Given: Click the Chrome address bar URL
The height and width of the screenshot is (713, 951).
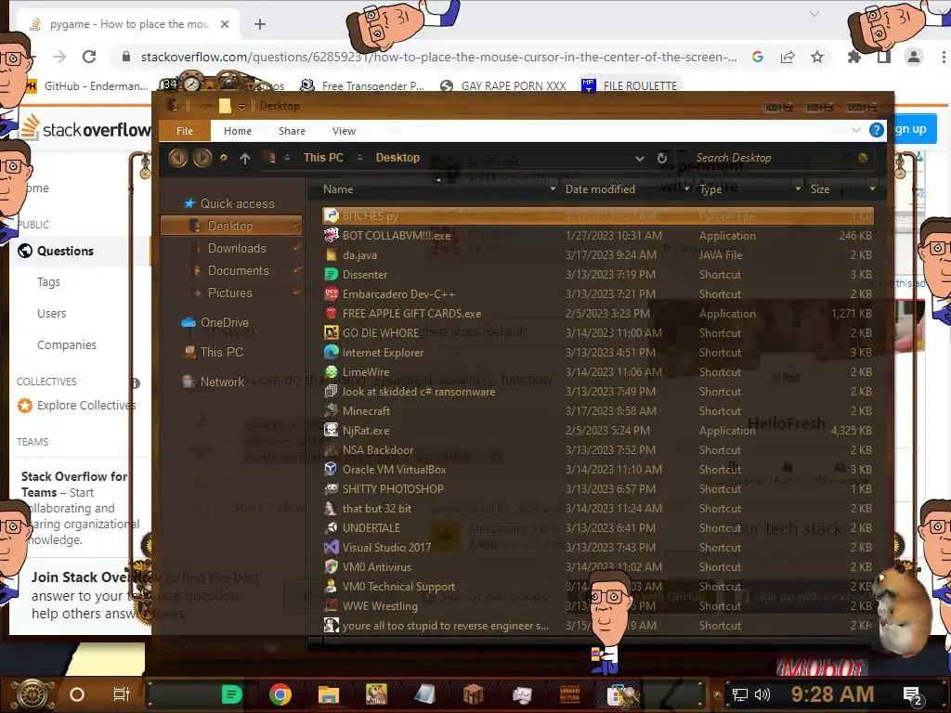Looking at the screenshot, I should pyautogui.click(x=438, y=57).
